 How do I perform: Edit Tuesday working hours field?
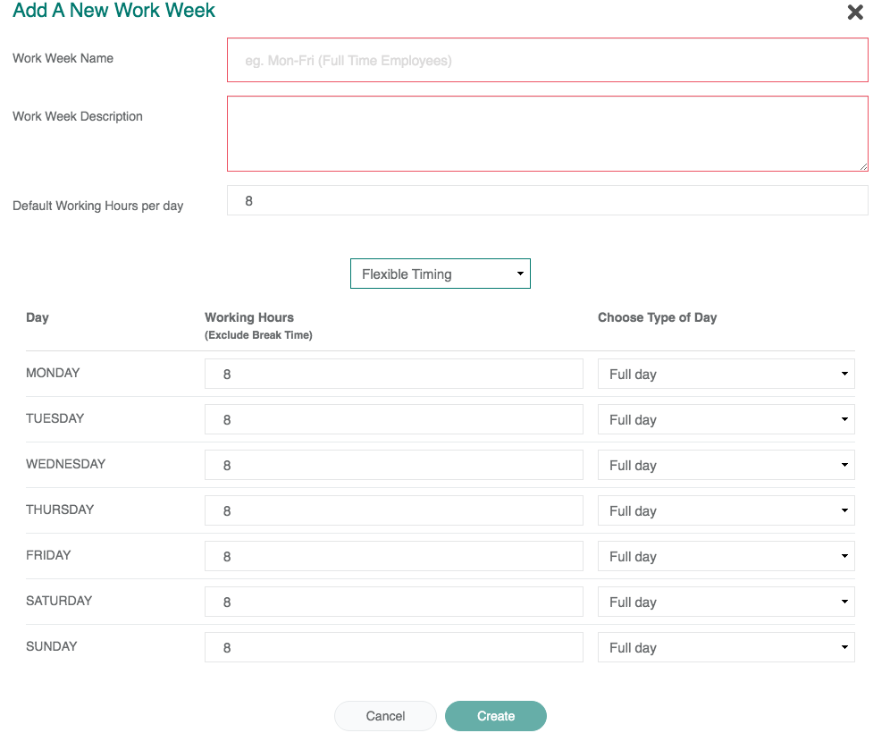tap(393, 419)
